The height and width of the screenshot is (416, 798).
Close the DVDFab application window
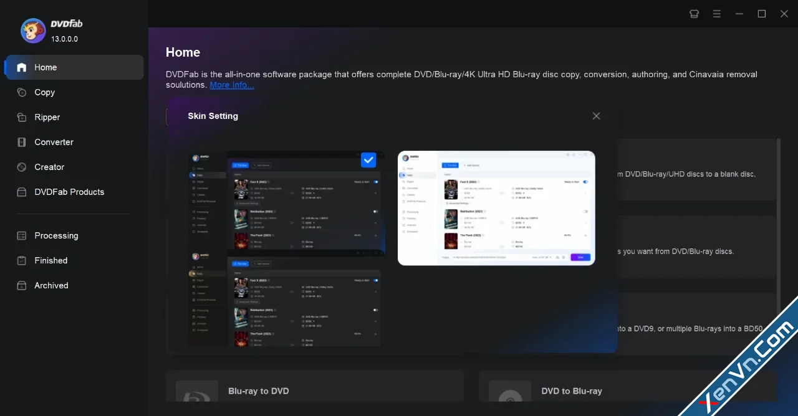coord(784,14)
